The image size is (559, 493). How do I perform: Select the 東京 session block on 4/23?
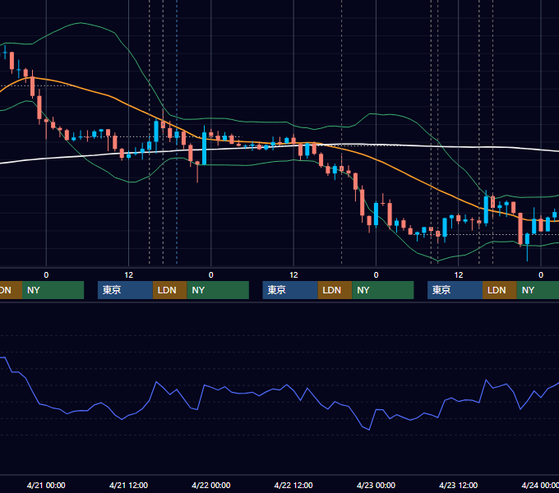click(x=455, y=290)
